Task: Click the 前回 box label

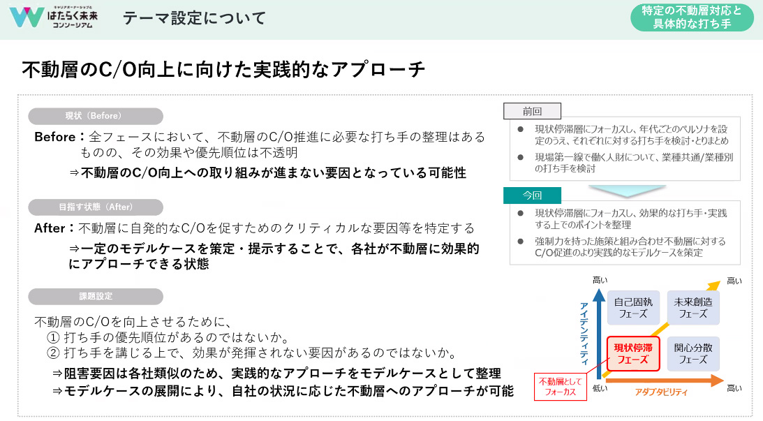Action: click(x=532, y=111)
